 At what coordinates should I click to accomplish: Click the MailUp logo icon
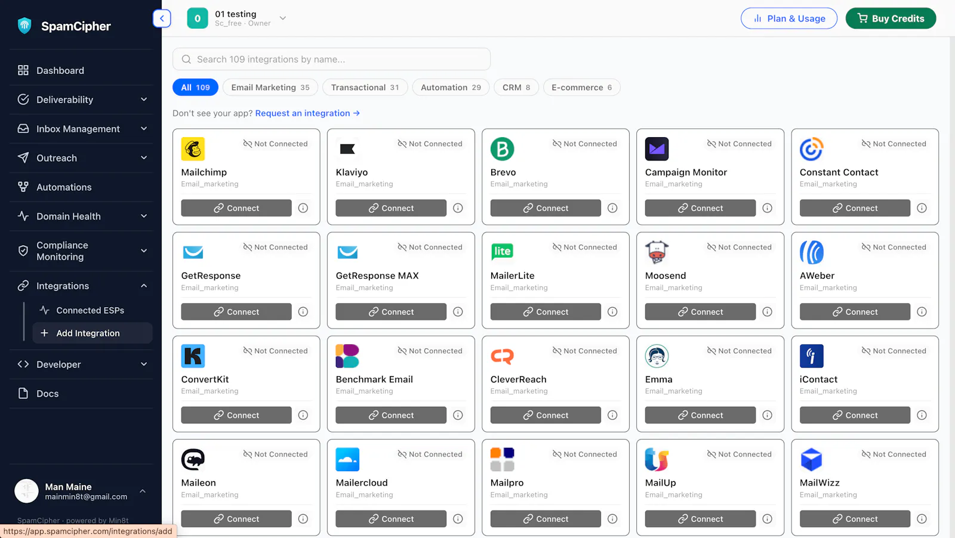[657, 459]
